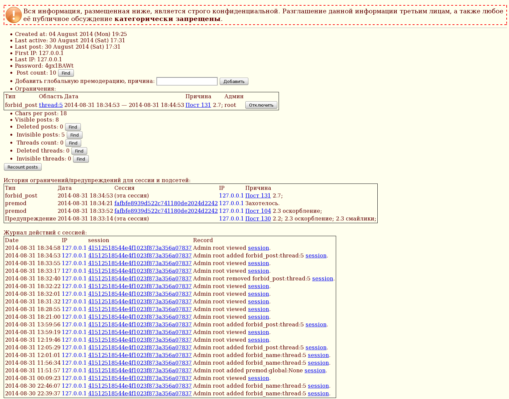
Task: Click the Журнал действий с сессией heading
Action: tap(45, 232)
